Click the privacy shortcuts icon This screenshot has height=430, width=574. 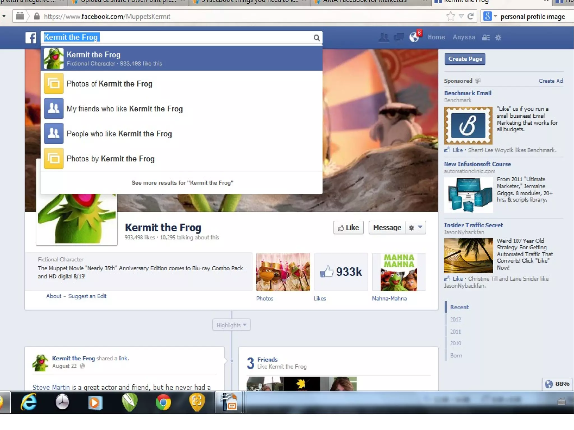click(x=486, y=38)
